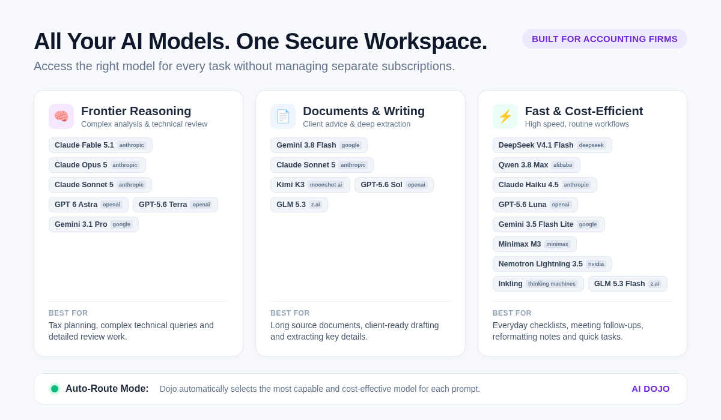The width and height of the screenshot is (721, 420).
Task: Select the Claude Fable 5.1 model chip
Action: tap(100, 145)
